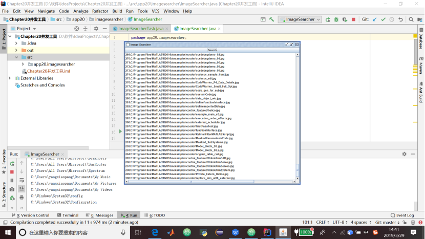Open Search Everywhere magnifier icon
The height and width of the screenshot is (239, 425).
[x=411, y=19]
